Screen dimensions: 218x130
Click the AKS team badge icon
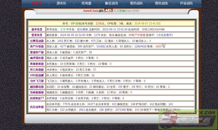click(x=108, y=11)
